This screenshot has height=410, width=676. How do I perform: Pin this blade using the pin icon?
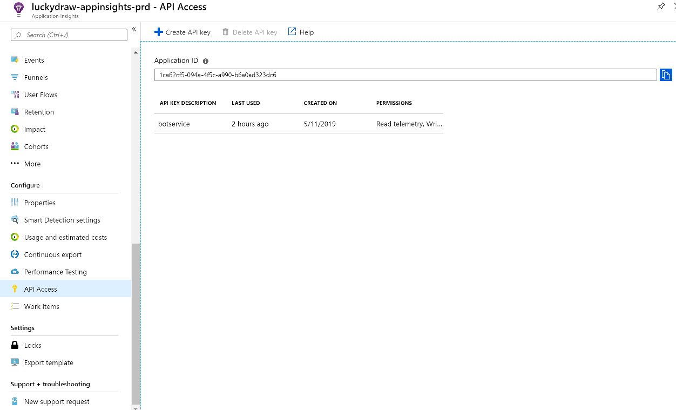coord(661,6)
